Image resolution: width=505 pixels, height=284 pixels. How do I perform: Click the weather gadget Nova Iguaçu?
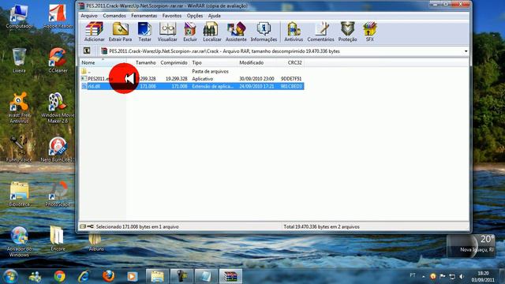[471, 246]
